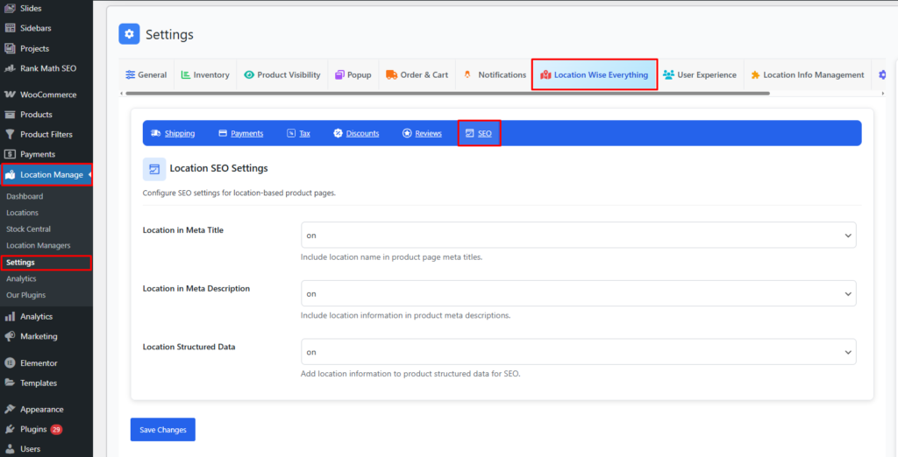
Task: Click the Plugins icon in sidebar
Action: (x=10, y=429)
